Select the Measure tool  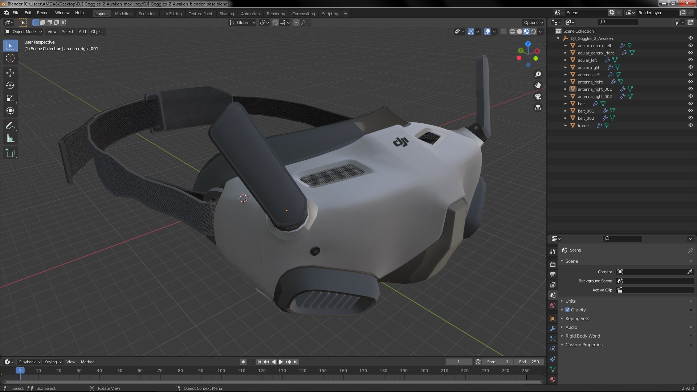pos(10,138)
